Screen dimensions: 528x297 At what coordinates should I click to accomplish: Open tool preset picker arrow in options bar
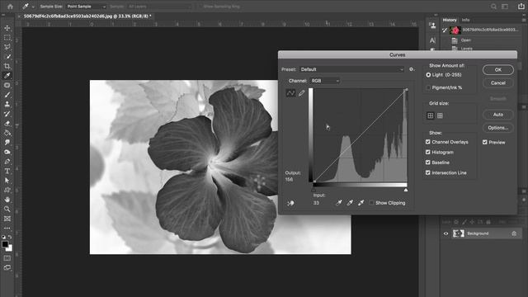(33, 7)
